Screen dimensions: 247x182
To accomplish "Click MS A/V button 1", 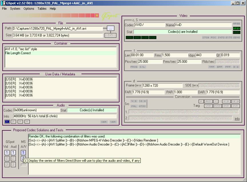I will click(x=23, y=153).
